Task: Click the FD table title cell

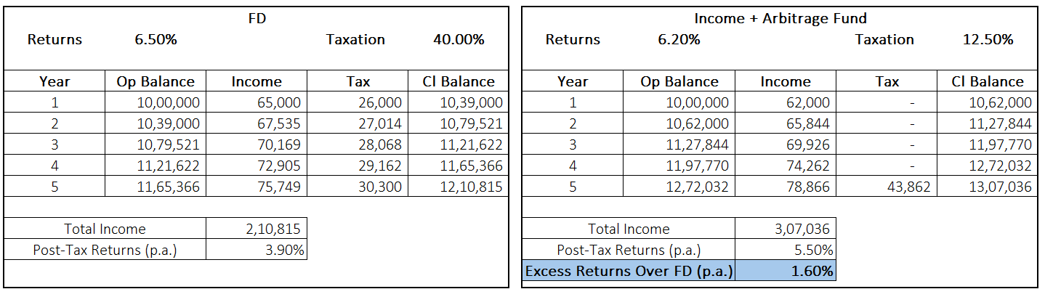Action: (257, 19)
